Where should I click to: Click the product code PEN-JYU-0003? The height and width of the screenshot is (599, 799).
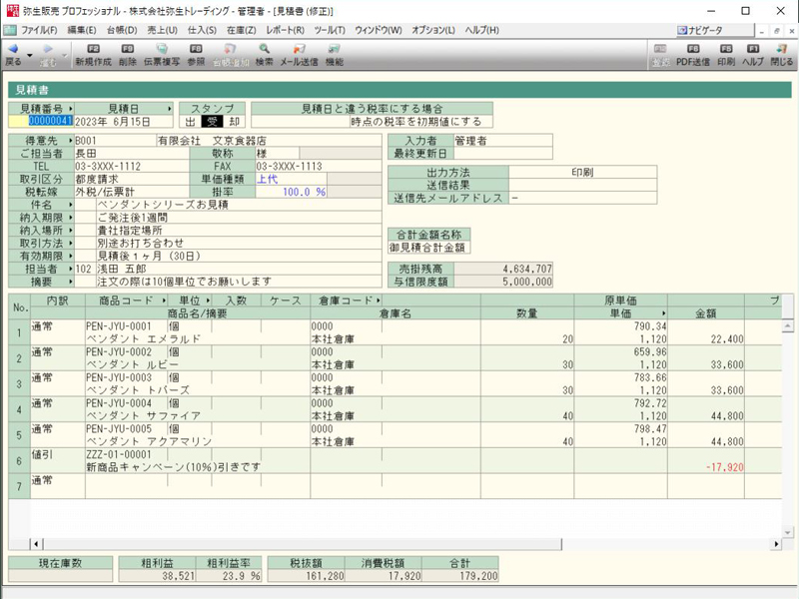118,377
